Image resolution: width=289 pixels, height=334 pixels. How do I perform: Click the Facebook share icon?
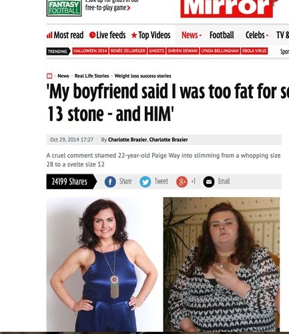point(110,182)
